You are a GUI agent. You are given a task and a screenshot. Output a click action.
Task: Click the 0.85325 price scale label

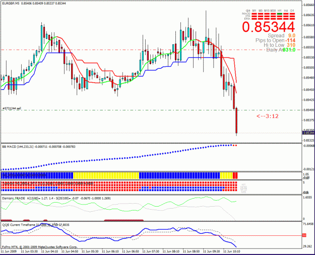(309, 140)
